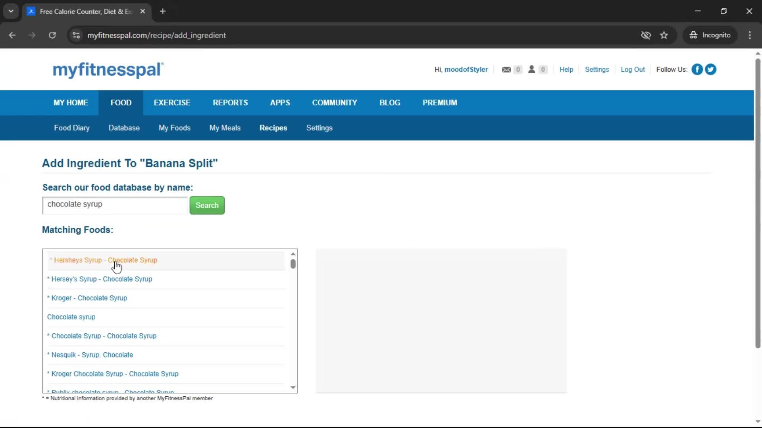Open the REPORTS navigation tab
The width and height of the screenshot is (762, 428).
click(x=230, y=103)
